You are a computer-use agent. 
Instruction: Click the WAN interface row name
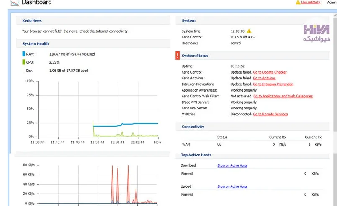[186, 145]
